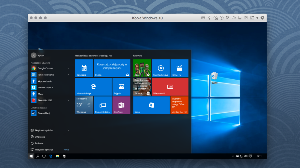Click Najważniejsza zawartość w zasięgu ręki heading
The image size is (300, 168).
coord(94,56)
